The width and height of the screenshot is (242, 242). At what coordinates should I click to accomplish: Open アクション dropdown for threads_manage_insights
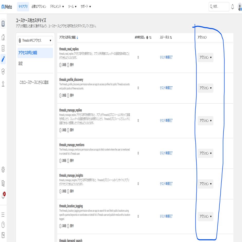click(206, 184)
